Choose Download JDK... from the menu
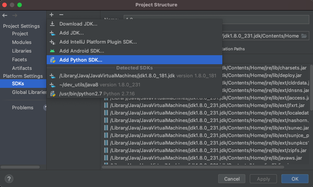The image size is (313, 187). 134,24
